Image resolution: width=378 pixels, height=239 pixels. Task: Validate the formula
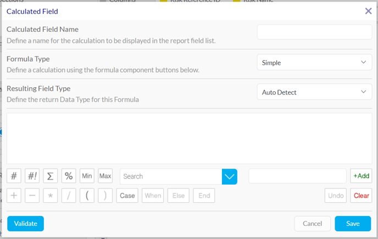26,224
